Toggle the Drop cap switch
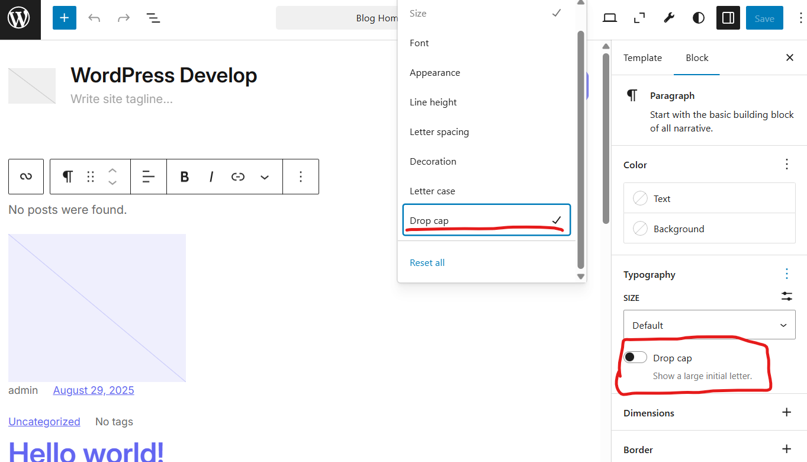The image size is (807, 462). point(635,357)
